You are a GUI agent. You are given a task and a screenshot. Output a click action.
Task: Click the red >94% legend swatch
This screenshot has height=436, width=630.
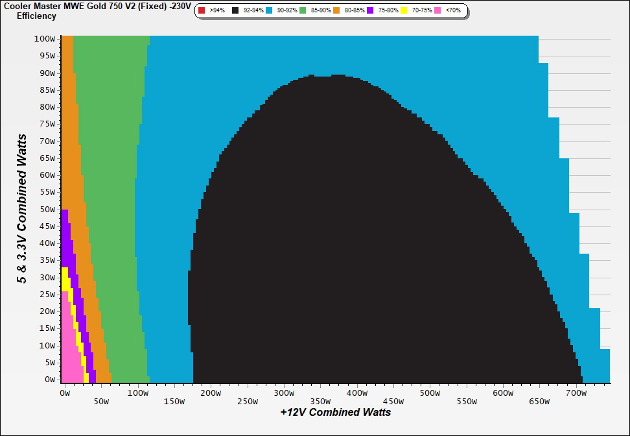[x=202, y=10]
